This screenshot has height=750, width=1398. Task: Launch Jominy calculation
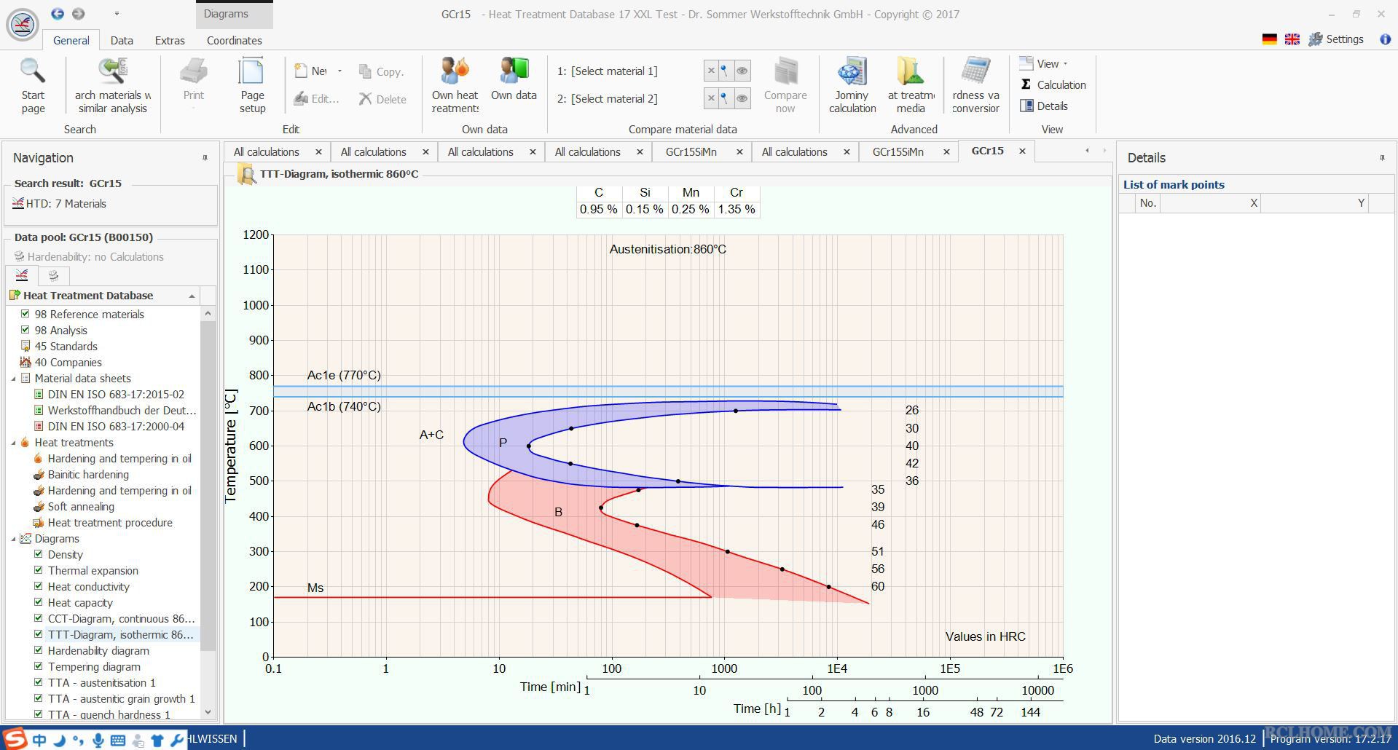852,85
